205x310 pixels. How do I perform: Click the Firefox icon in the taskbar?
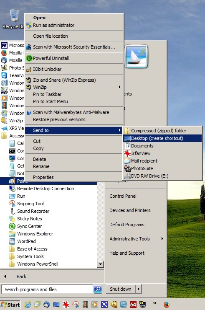(x=166, y=305)
